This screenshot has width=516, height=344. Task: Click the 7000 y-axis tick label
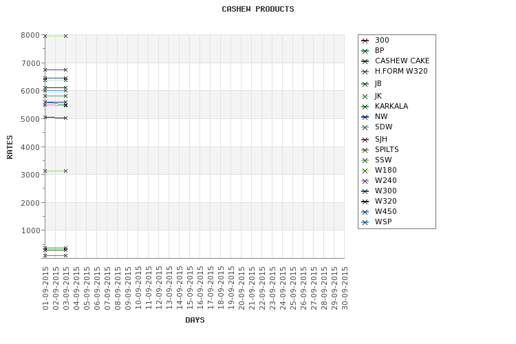click(30, 63)
